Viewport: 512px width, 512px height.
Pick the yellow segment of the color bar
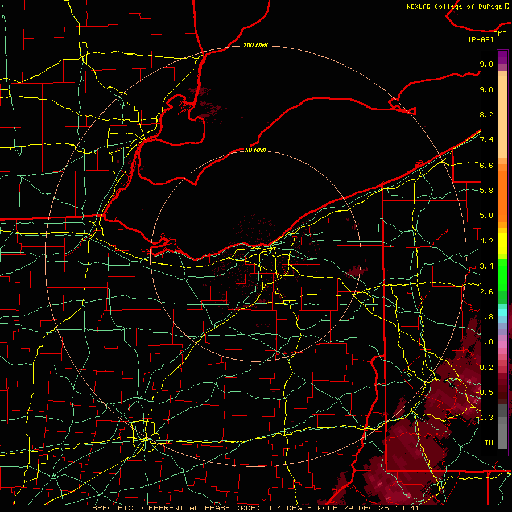pyautogui.click(x=502, y=243)
